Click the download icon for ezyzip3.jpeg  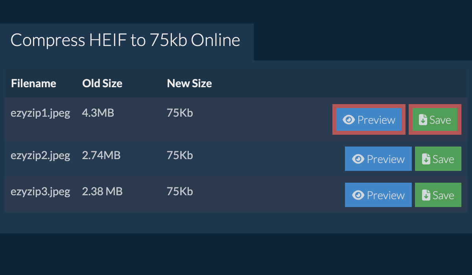(x=426, y=195)
